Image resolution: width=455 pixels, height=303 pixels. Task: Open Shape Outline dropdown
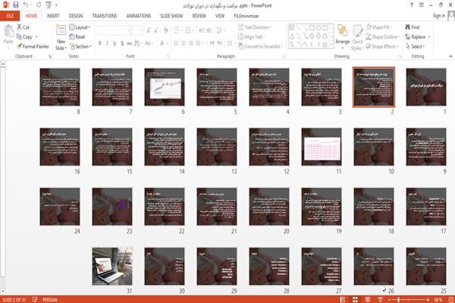click(383, 37)
